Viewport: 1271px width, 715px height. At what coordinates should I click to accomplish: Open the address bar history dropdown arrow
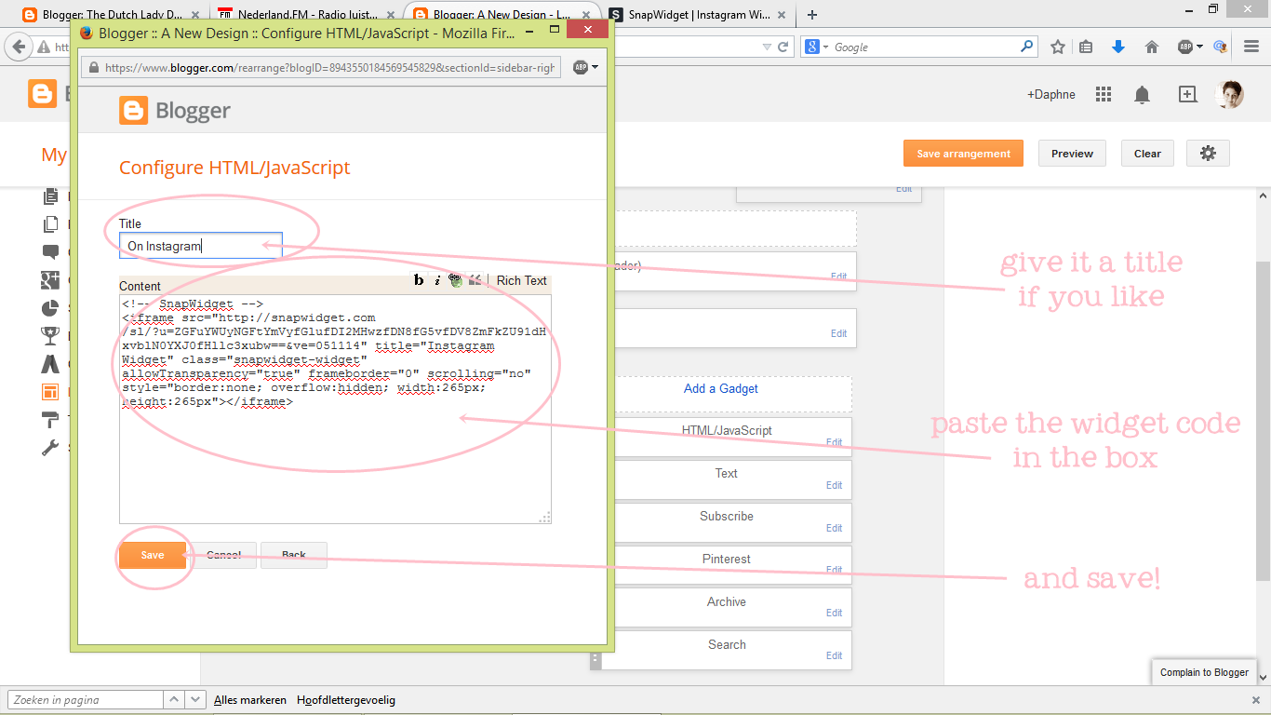767,47
